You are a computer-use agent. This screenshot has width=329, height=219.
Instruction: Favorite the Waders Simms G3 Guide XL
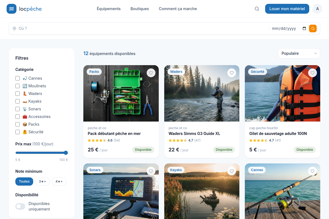(232, 73)
